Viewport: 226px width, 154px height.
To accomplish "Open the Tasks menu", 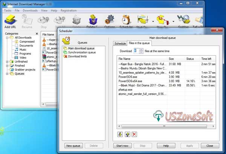I will pyautogui.click(x=8, y=11).
